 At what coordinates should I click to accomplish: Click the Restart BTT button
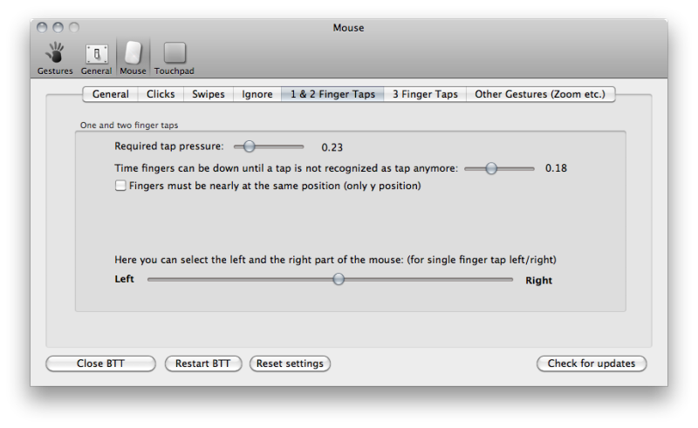pyautogui.click(x=203, y=363)
